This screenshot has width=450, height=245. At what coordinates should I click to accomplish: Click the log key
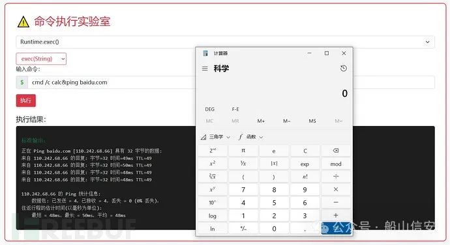tap(213, 216)
